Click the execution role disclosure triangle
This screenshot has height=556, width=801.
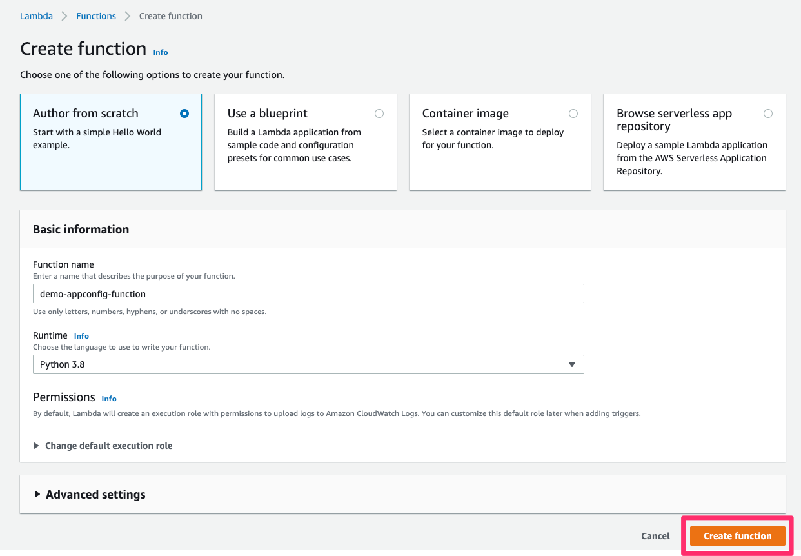36,446
